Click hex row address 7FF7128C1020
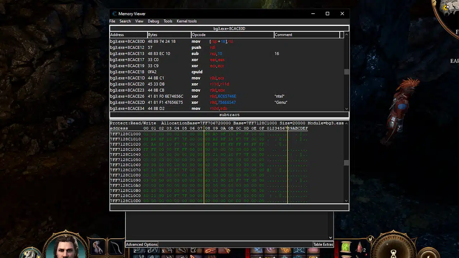Image resolution: width=459 pixels, height=258 pixels. [x=126, y=144]
